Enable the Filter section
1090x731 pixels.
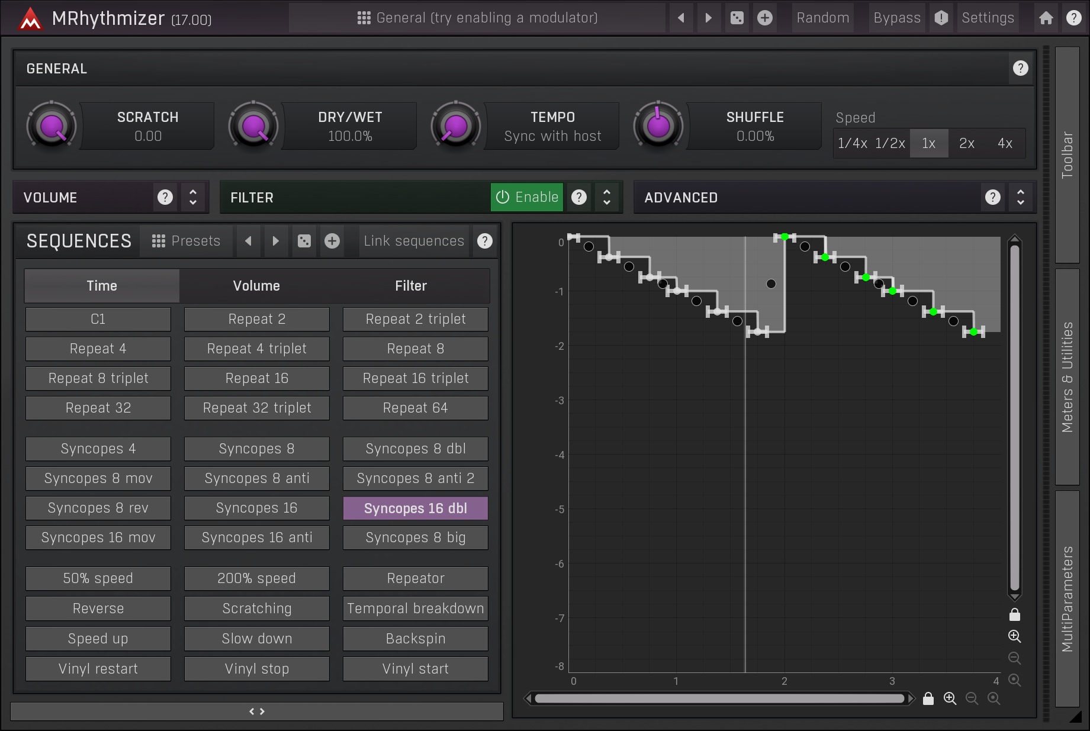pyautogui.click(x=526, y=197)
